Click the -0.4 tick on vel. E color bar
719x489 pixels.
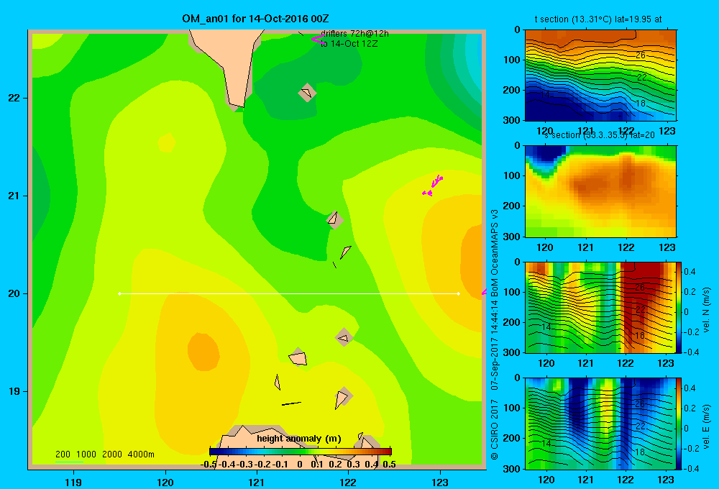(x=690, y=468)
